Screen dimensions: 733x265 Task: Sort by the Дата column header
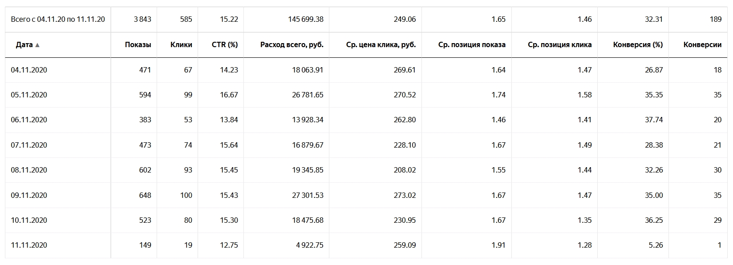(x=24, y=45)
